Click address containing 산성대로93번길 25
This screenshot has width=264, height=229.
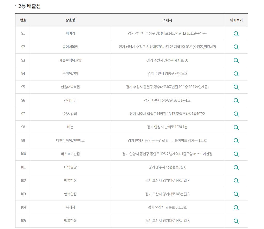[x=167, y=47]
